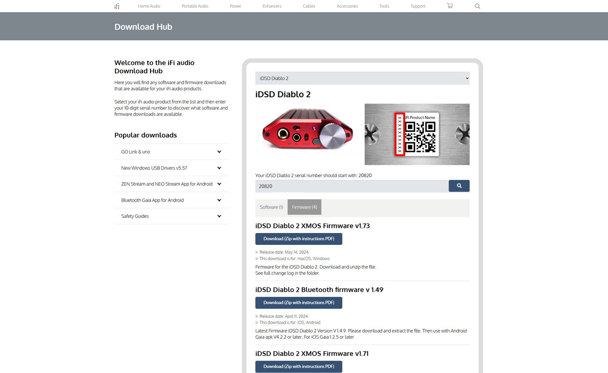Viewport: 608px width, 373px height.
Task: Expand New Windows USB Drivers v5.57
Action: (x=171, y=168)
